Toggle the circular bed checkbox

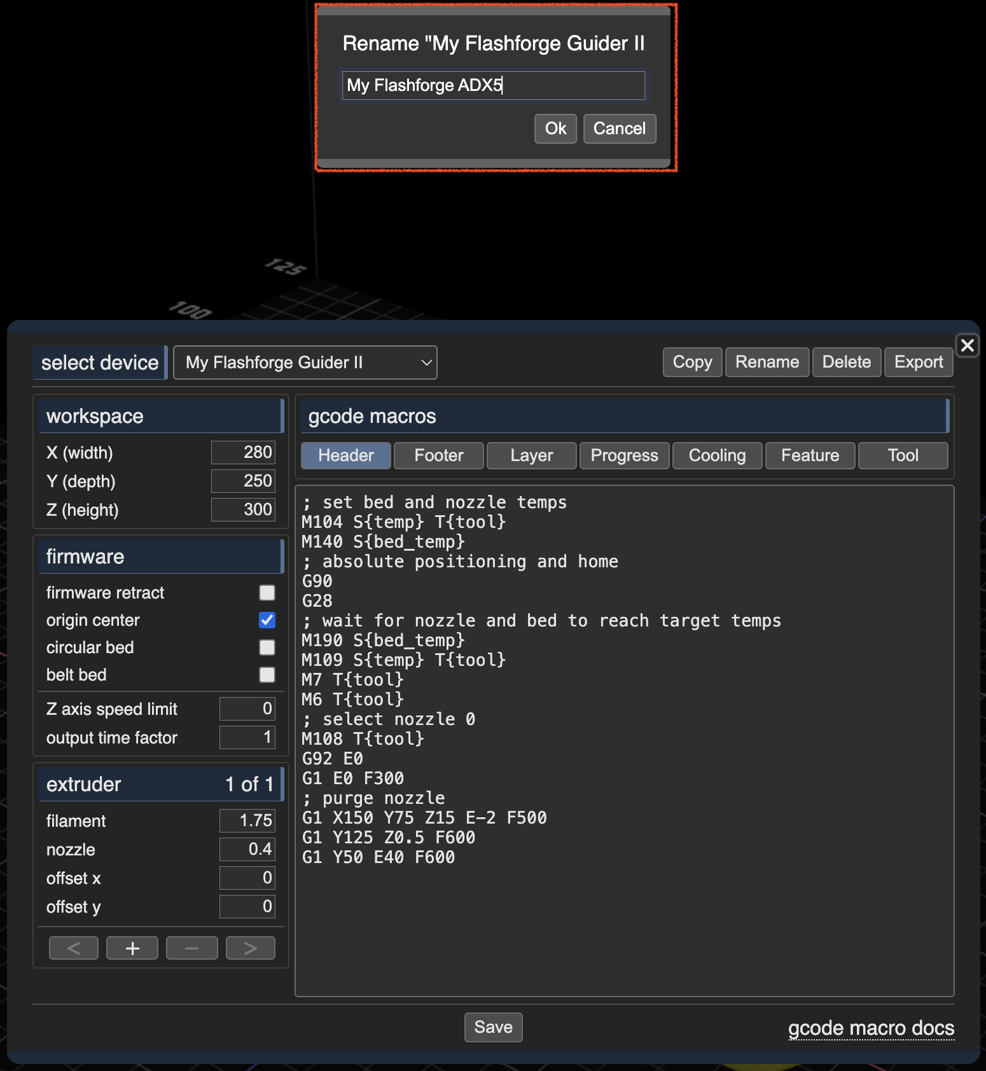point(267,647)
